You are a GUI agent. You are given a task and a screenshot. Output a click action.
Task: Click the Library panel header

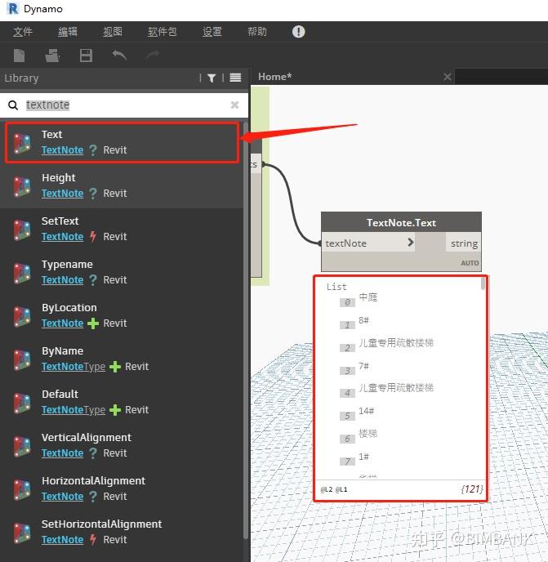click(124, 78)
